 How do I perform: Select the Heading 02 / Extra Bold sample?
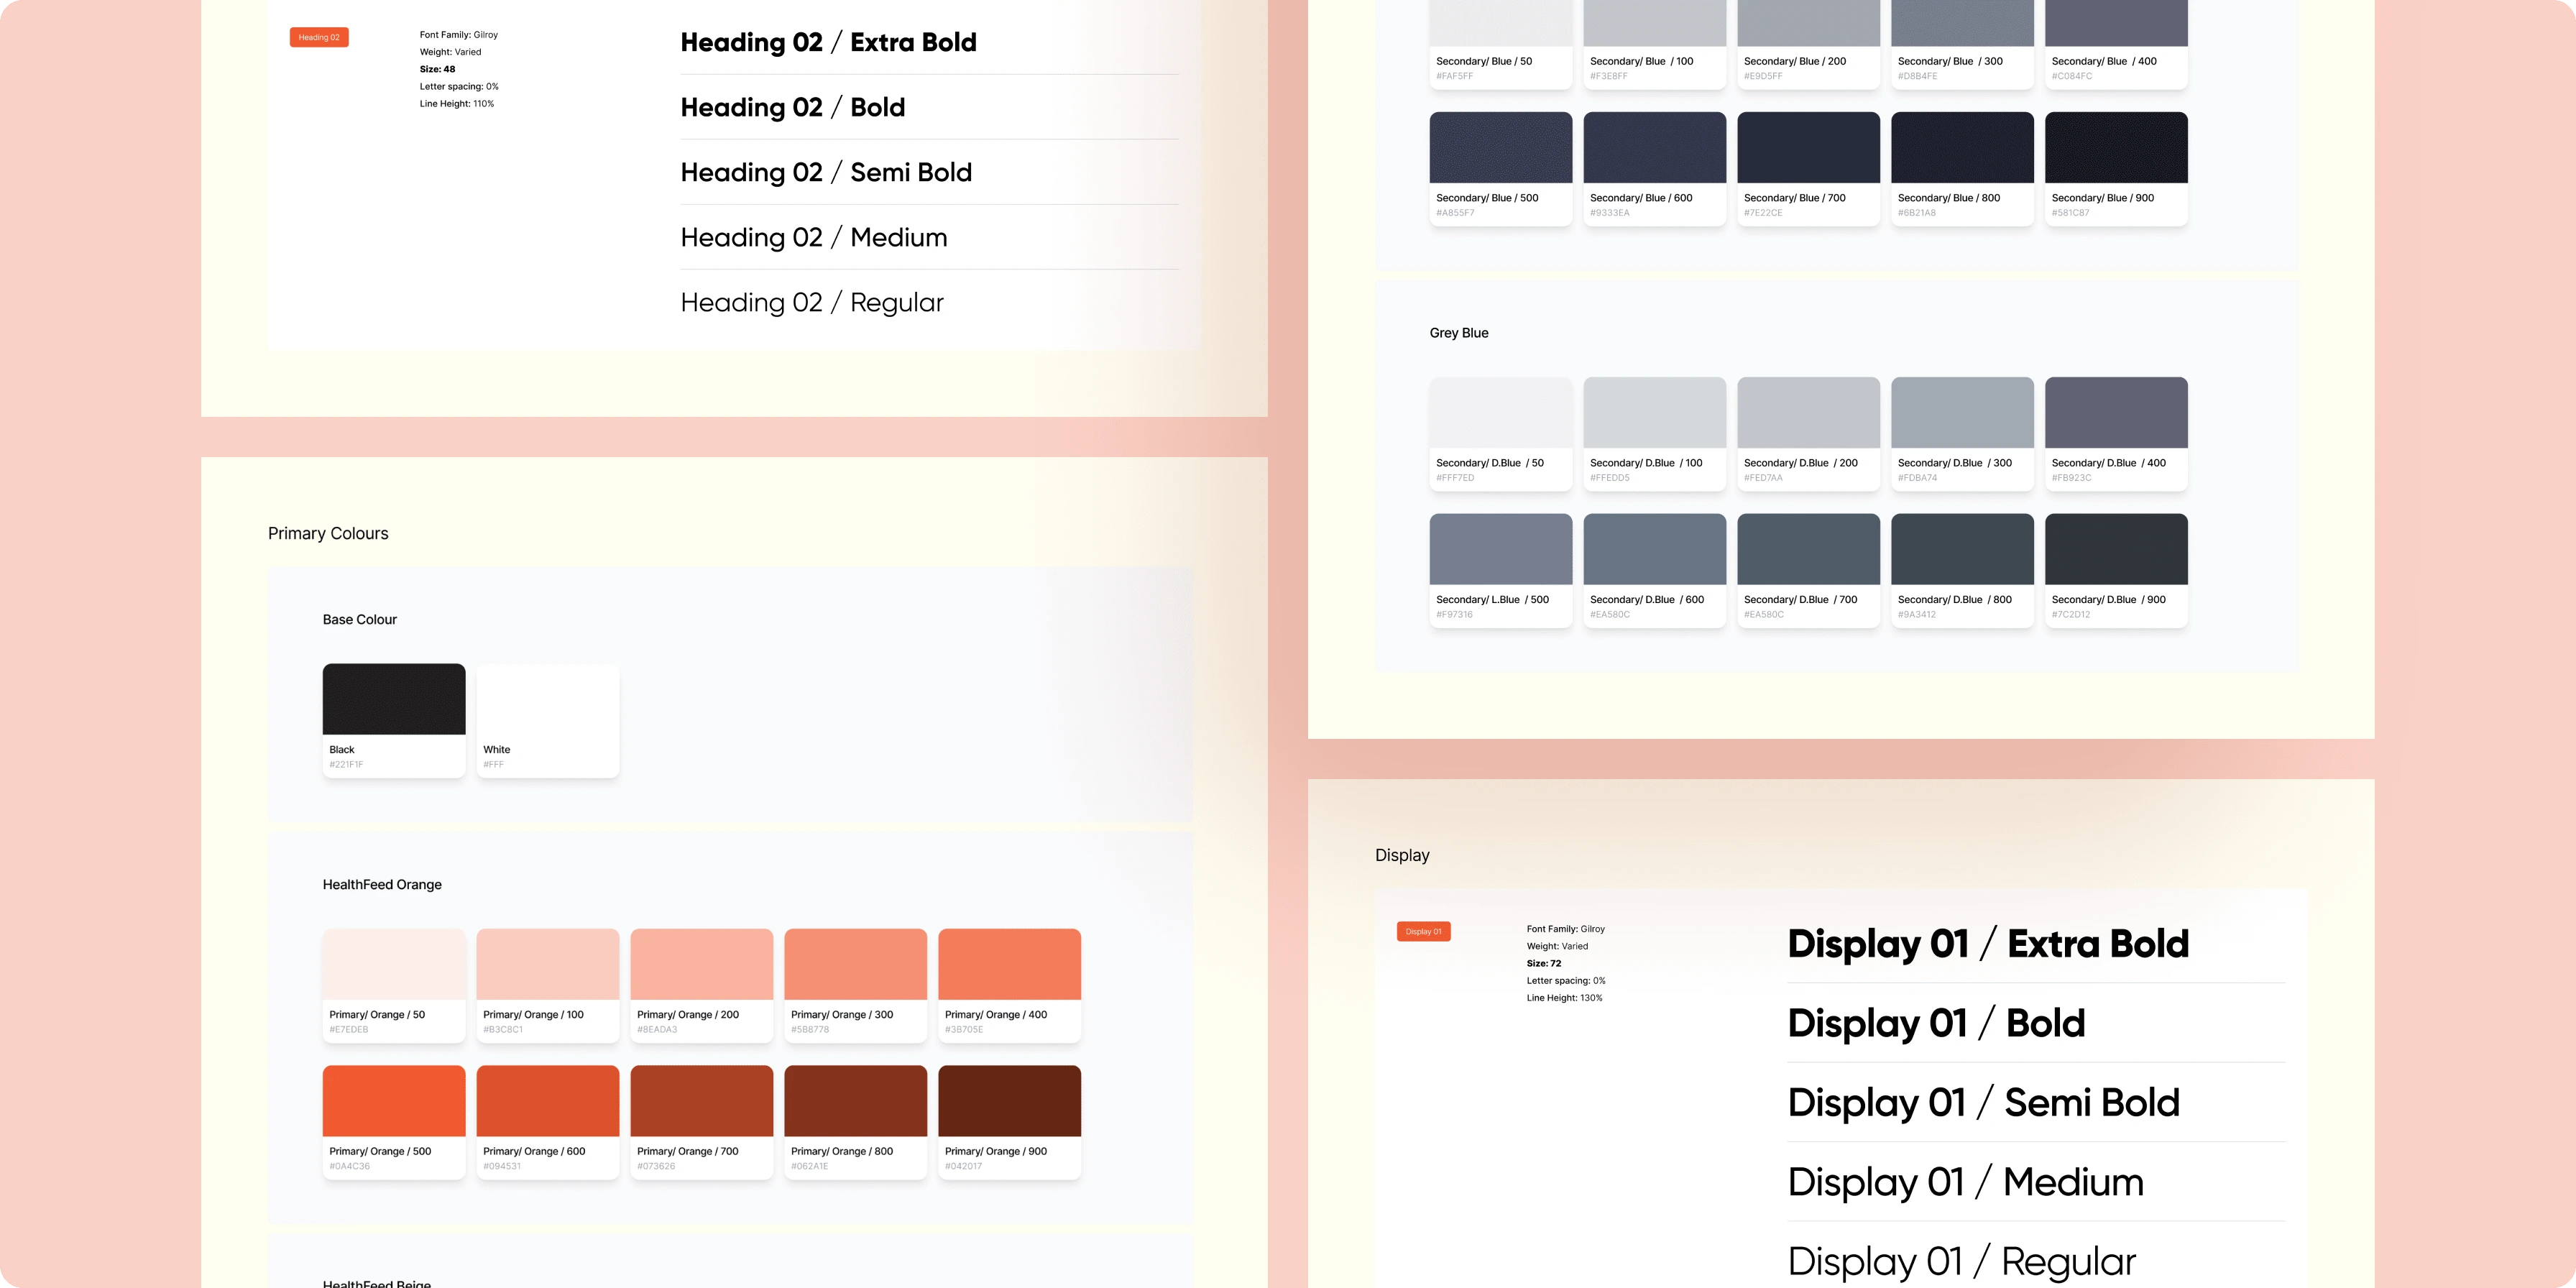click(828, 42)
